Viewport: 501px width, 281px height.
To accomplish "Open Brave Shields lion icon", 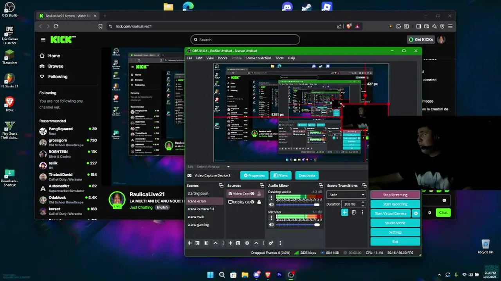I will coord(349,26).
